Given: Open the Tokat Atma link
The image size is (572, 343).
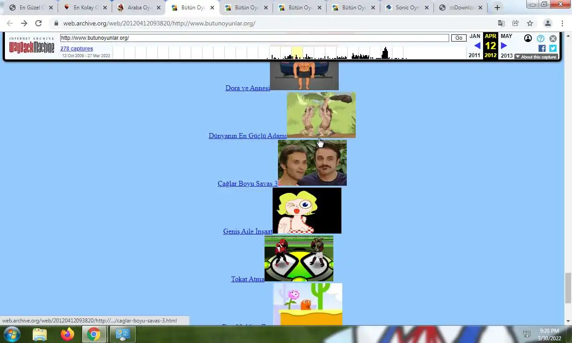Looking at the screenshot, I should coord(248,279).
